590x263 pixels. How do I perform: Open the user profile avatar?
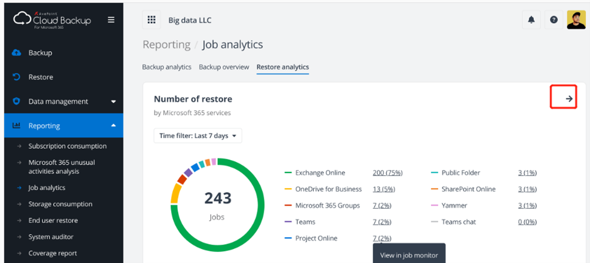(576, 20)
